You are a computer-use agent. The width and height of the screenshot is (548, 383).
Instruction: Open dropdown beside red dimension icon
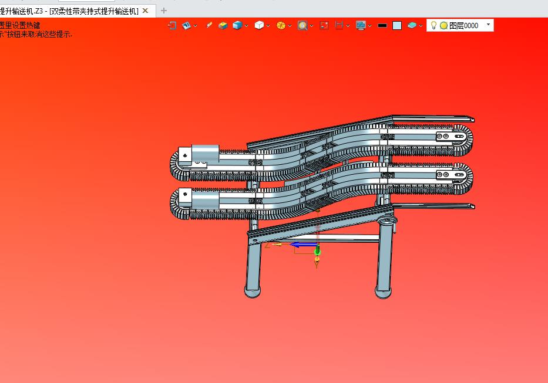point(348,26)
